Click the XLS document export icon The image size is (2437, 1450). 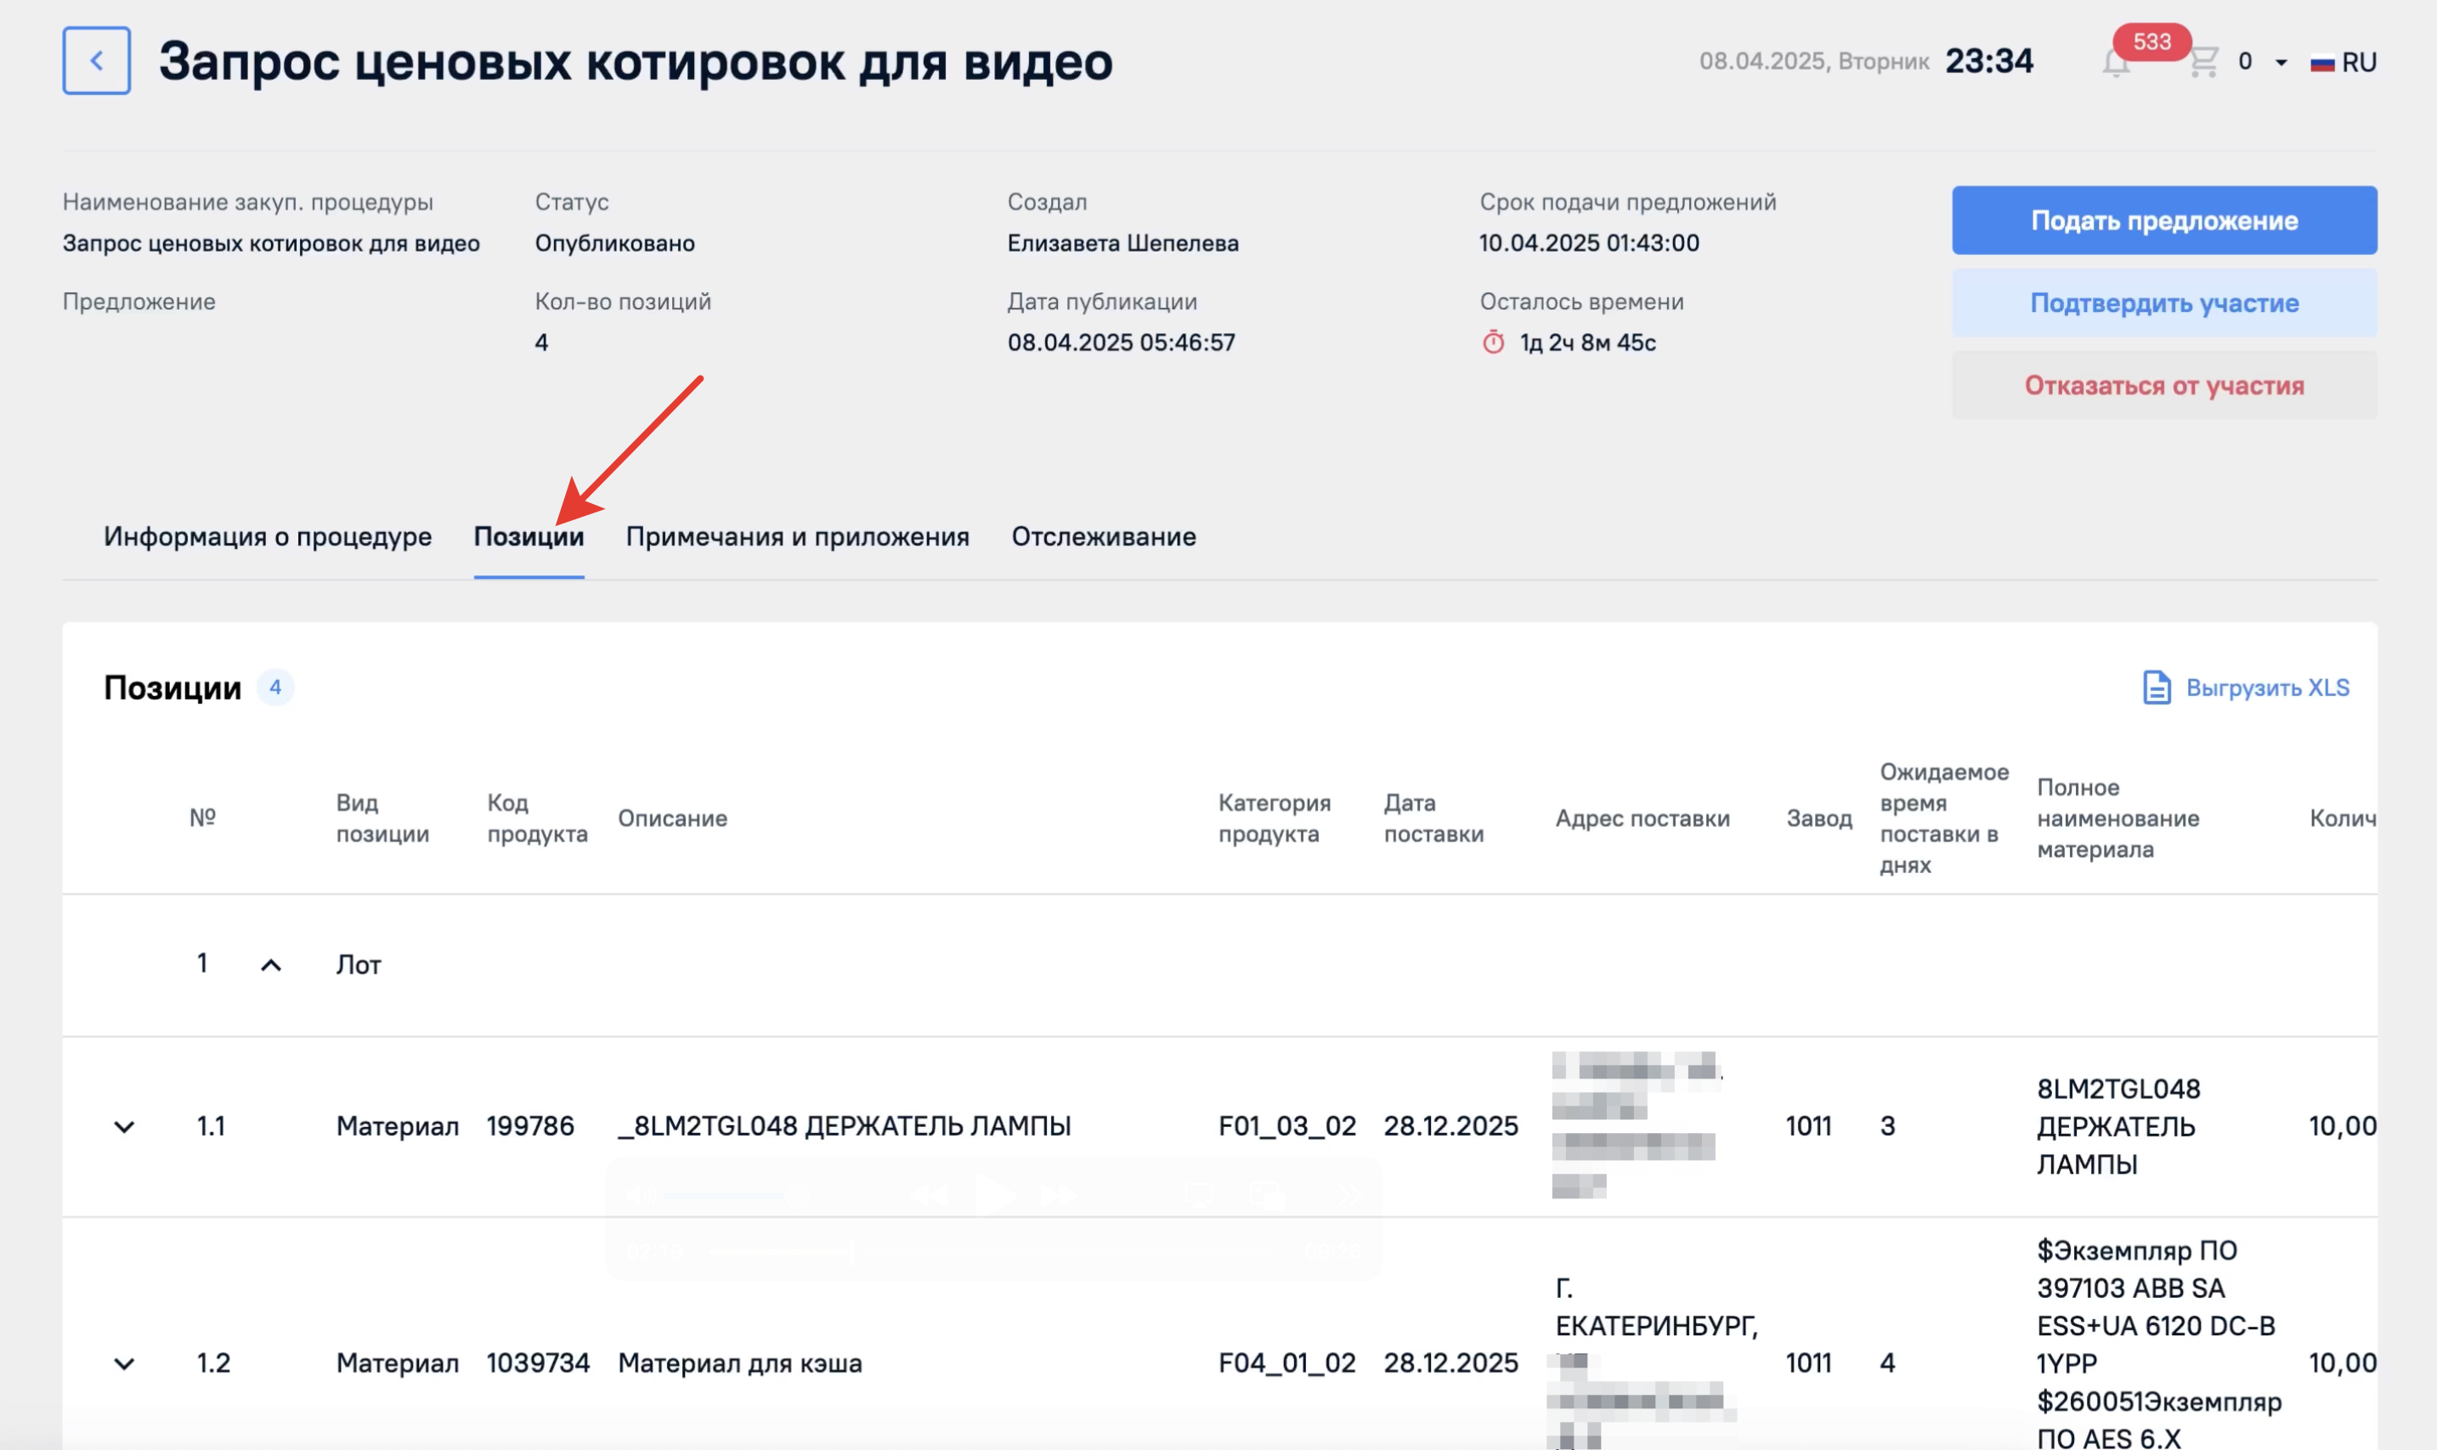2156,688
